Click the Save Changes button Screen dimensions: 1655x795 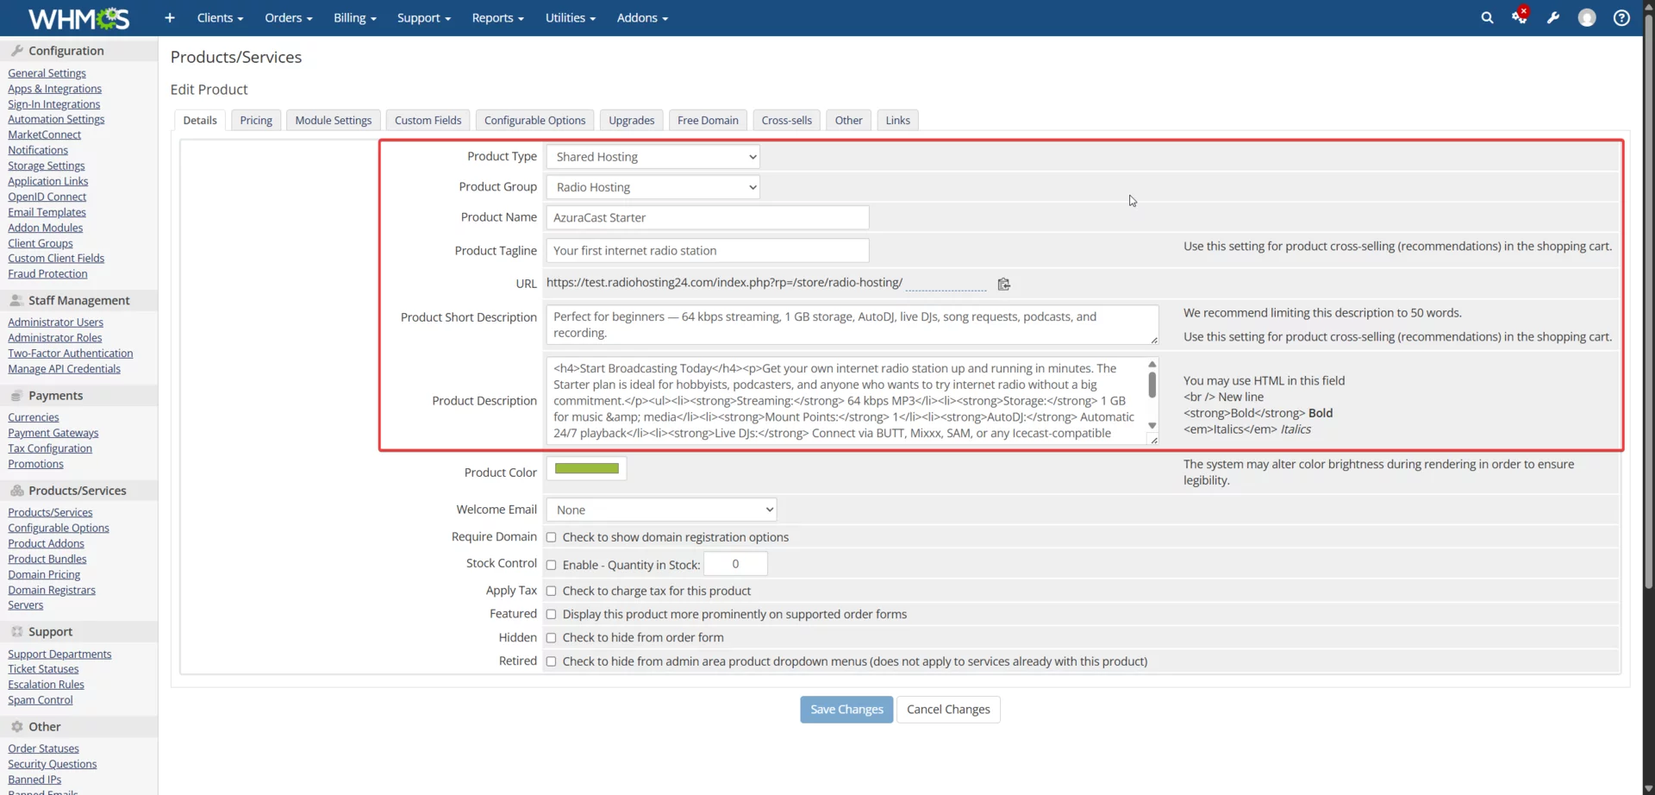point(845,709)
